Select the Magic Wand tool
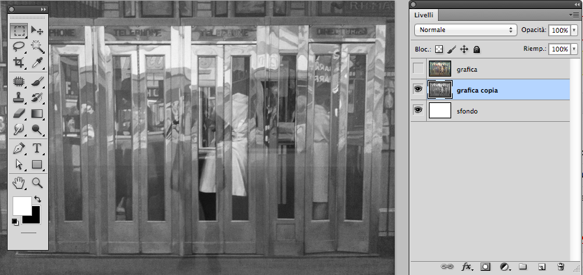Viewport: 583px width, 275px height. click(x=37, y=47)
